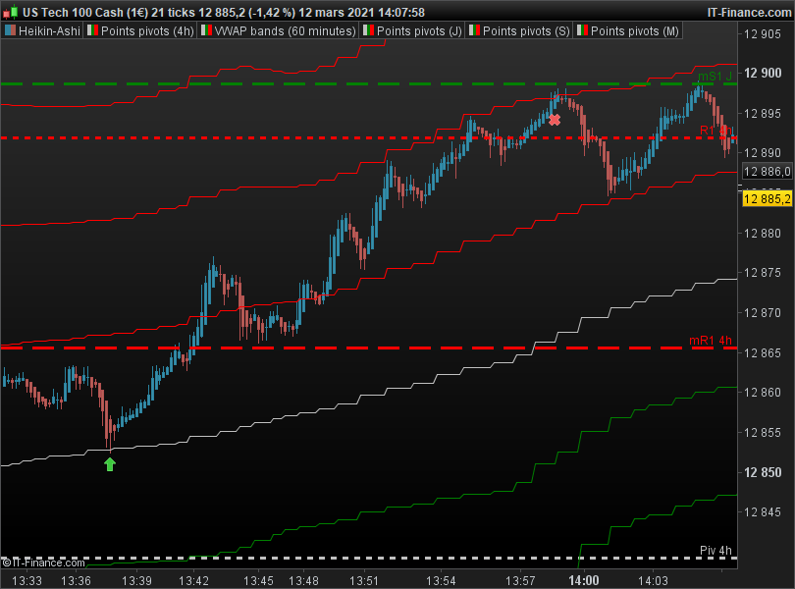The height and width of the screenshot is (589, 795).
Task: Click the 13:57 time axis label
Action: (520, 580)
